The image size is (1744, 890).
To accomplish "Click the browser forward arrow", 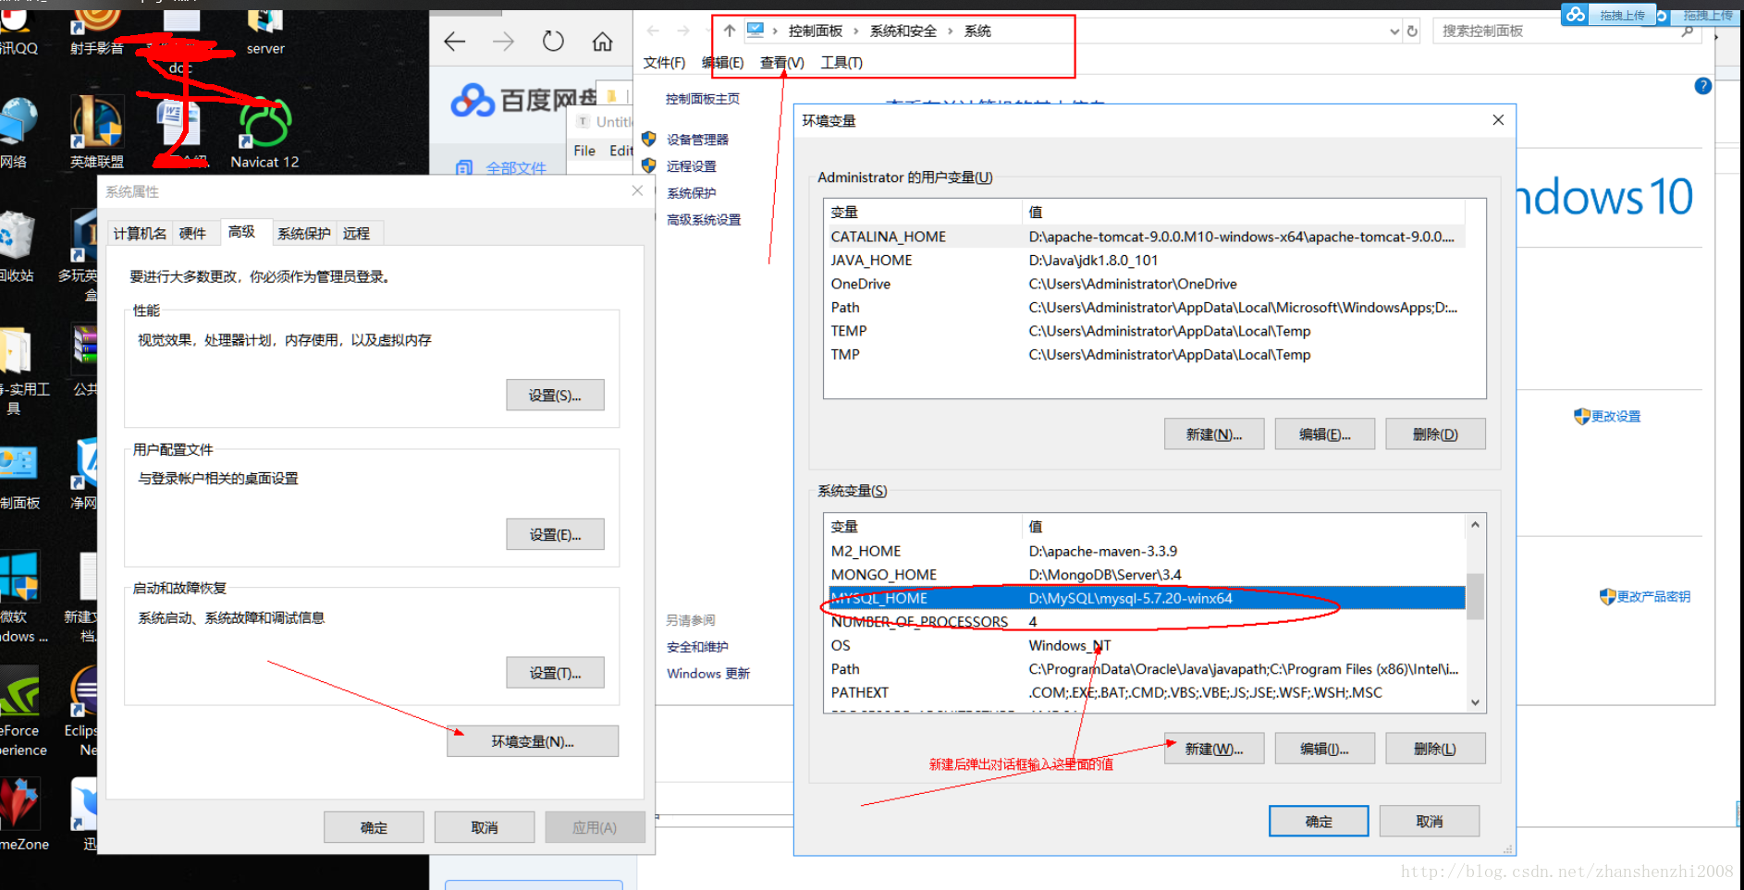I will tap(503, 42).
